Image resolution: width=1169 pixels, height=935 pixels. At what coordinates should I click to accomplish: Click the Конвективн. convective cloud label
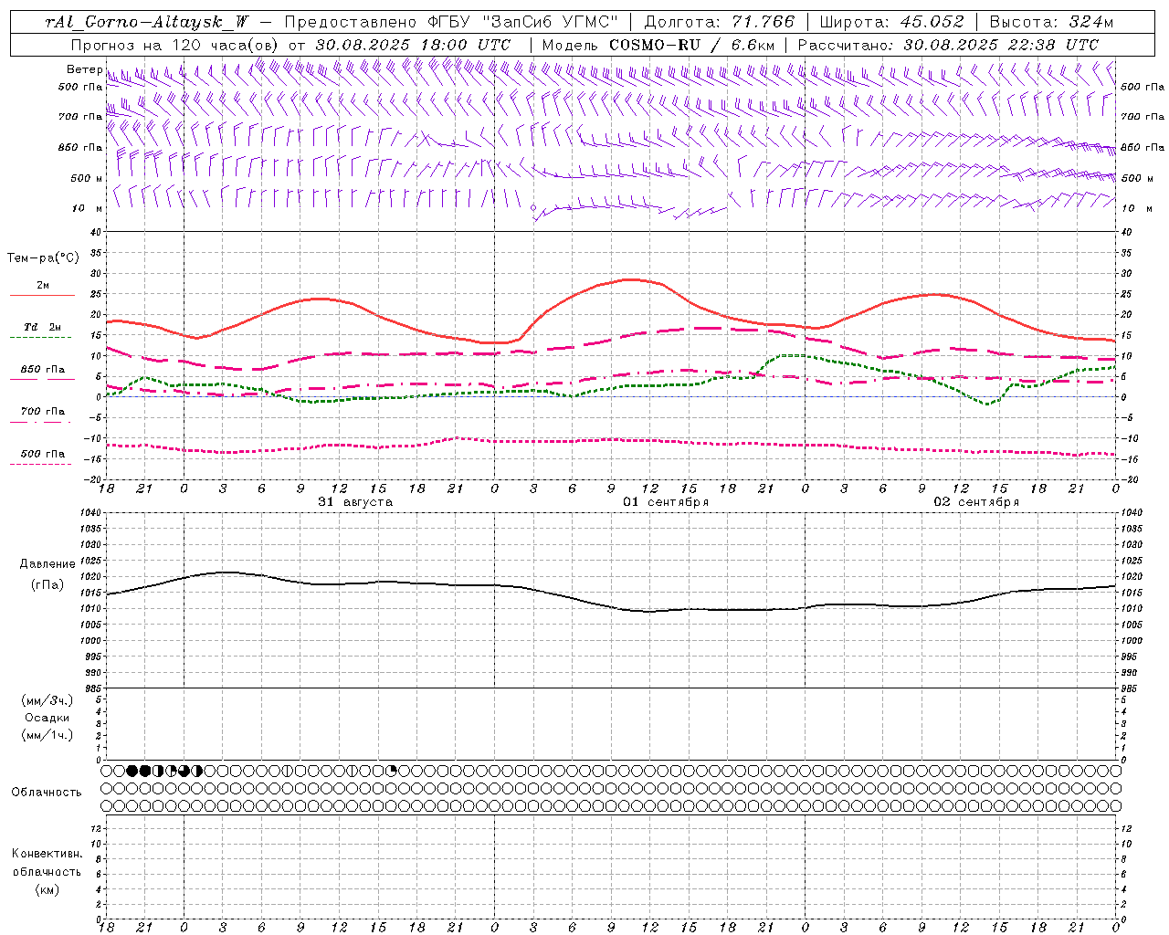[47, 854]
